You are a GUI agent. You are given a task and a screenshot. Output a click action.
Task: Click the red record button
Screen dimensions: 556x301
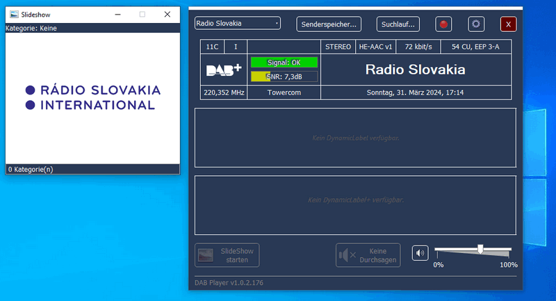tap(443, 24)
